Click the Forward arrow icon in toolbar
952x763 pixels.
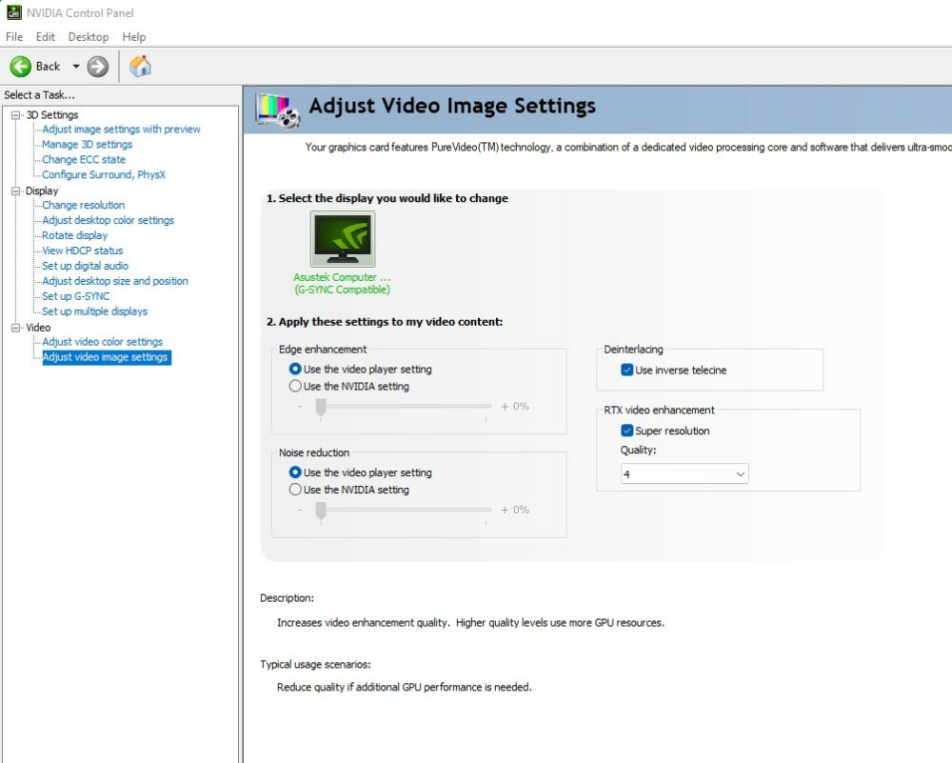(x=97, y=66)
